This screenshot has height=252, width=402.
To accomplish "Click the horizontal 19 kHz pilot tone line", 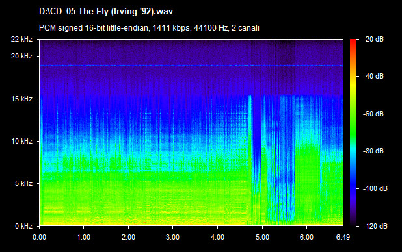I will point(191,66).
